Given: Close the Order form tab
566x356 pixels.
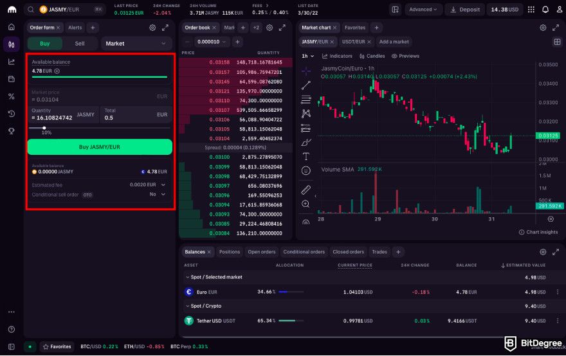Looking at the screenshot, I should (x=58, y=28).
